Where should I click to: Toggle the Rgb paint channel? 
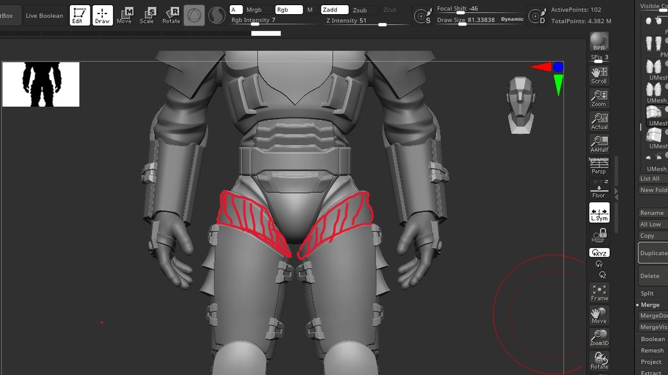[x=289, y=10]
